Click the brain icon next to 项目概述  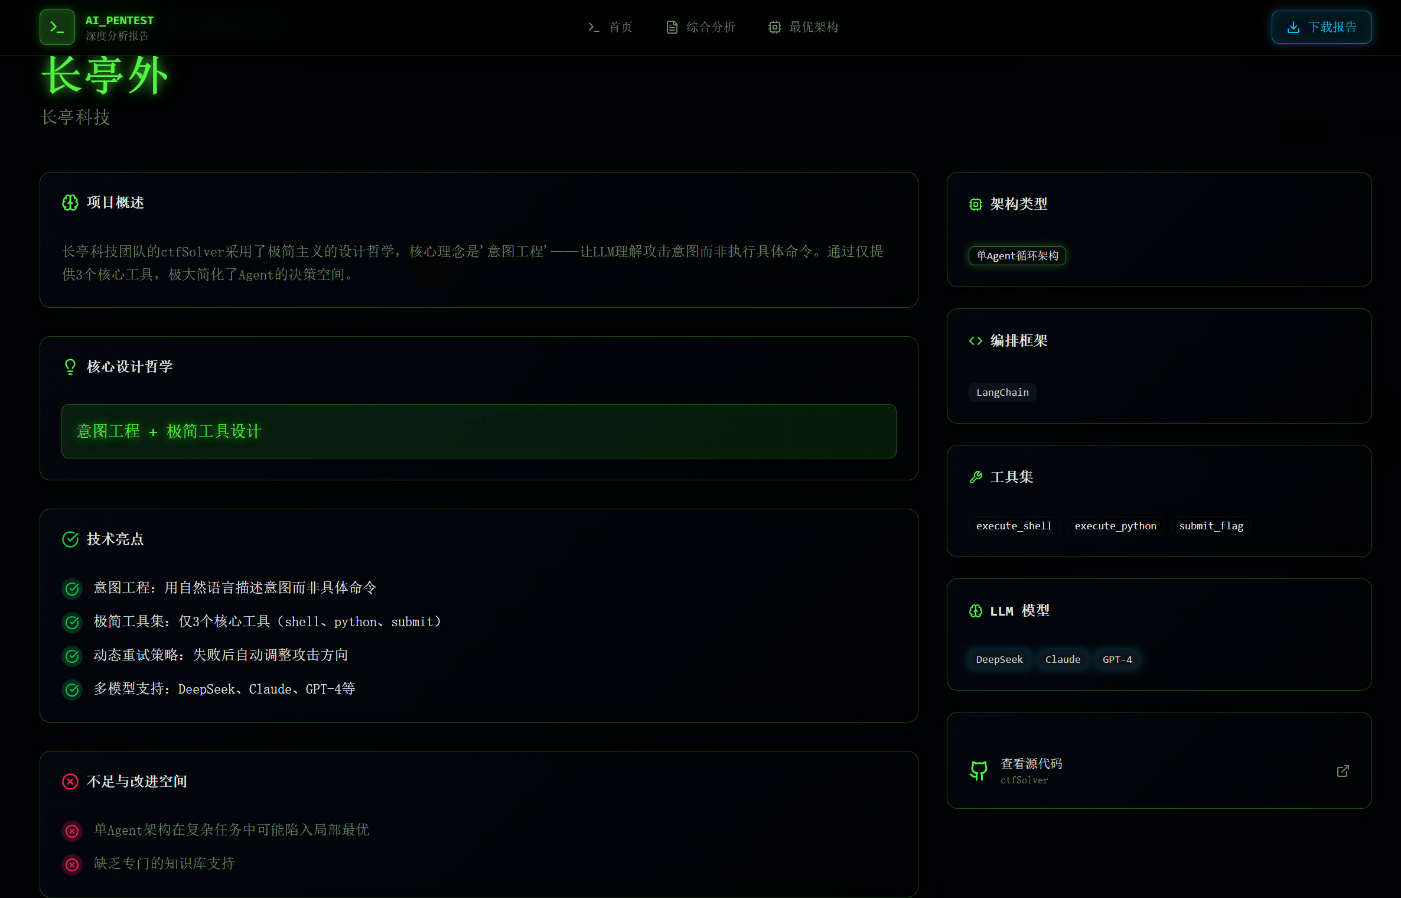pos(70,203)
